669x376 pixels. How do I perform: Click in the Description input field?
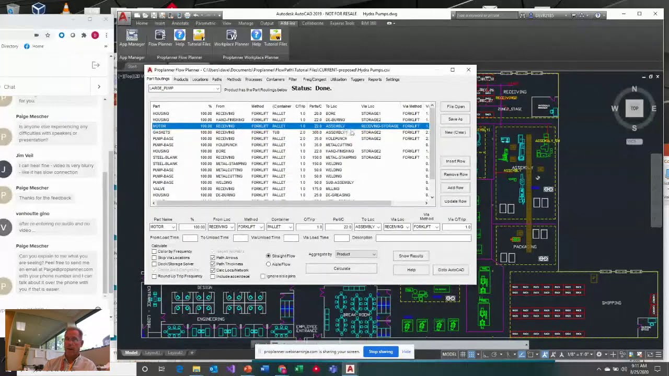(x=423, y=238)
